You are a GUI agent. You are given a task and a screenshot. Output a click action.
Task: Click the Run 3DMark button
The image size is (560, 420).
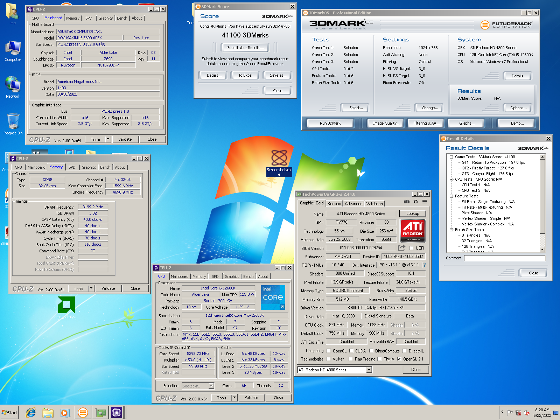pos(330,123)
